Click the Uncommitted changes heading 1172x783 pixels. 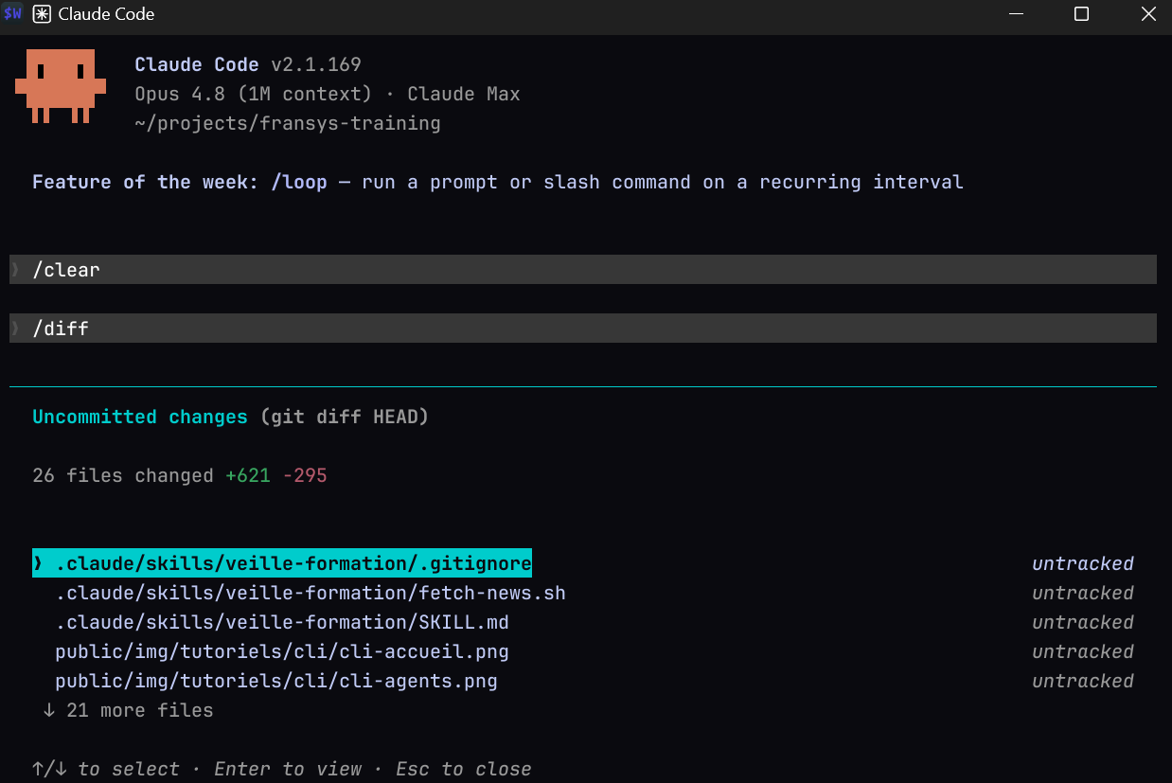(x=140, y=417)
